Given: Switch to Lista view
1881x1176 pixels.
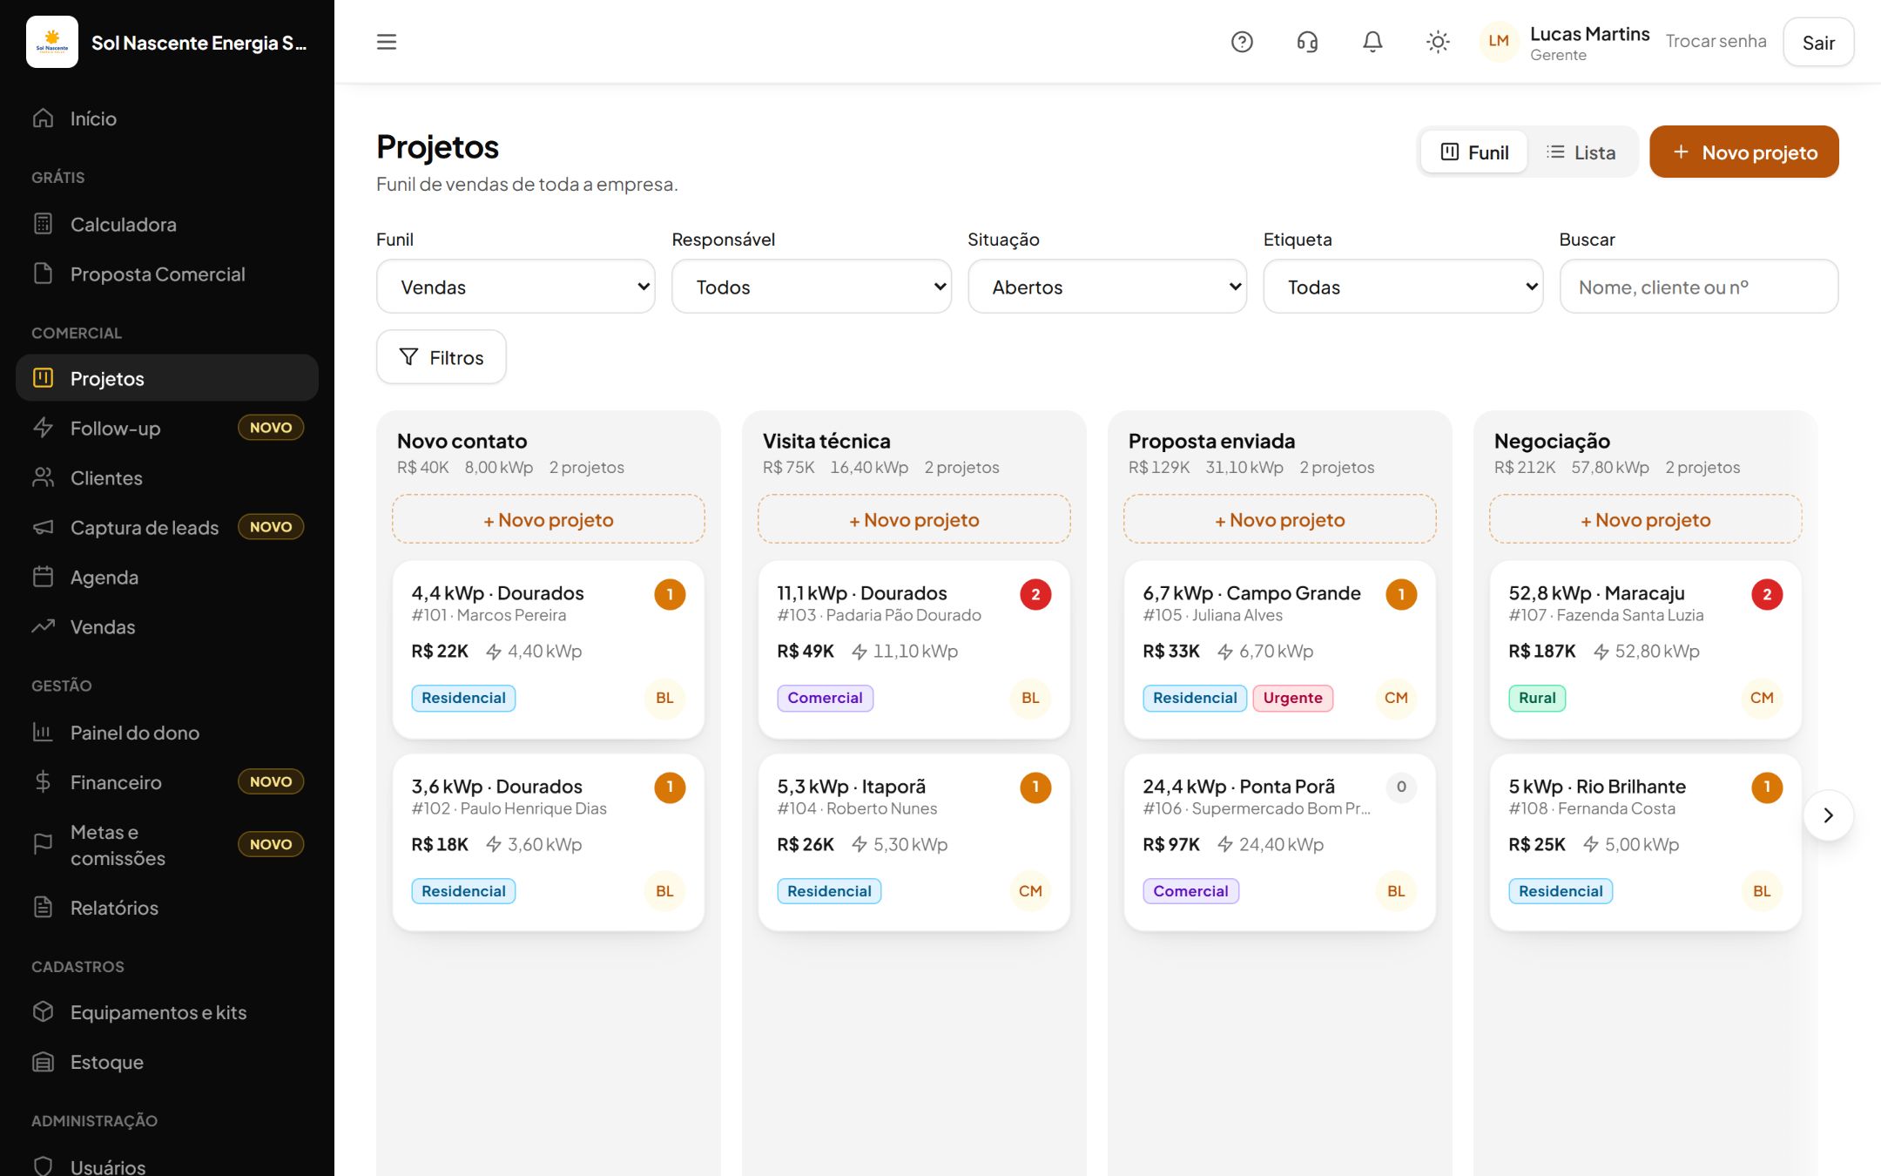Looking at the screenshot, I should 1581,152.
